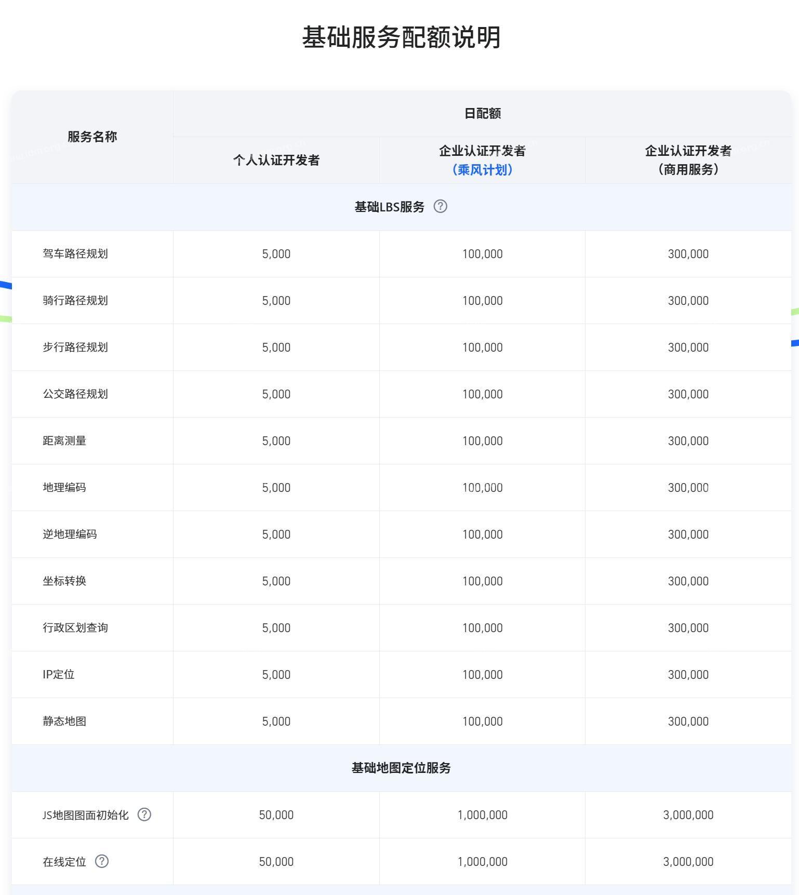Select the 地理编码 row label

(64, 488)
